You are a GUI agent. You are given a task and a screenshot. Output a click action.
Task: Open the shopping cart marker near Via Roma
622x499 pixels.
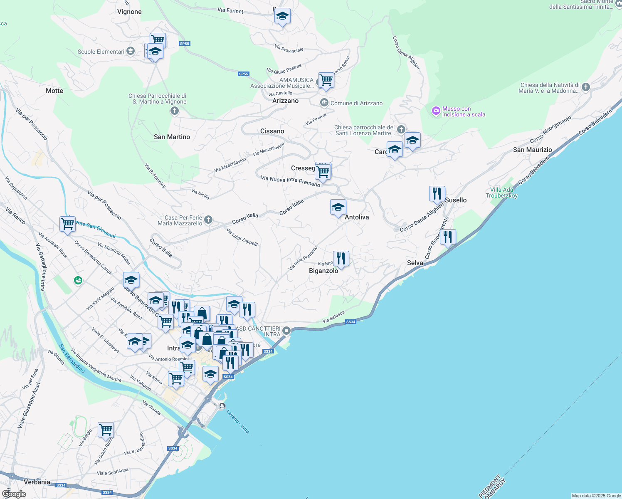pos(176,379)
